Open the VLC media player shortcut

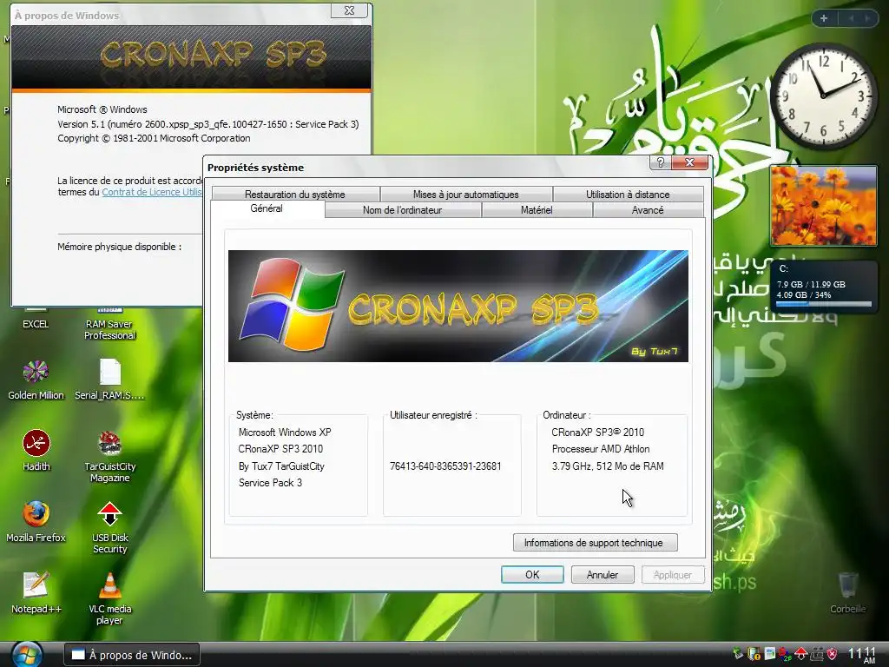click(110, 599)
